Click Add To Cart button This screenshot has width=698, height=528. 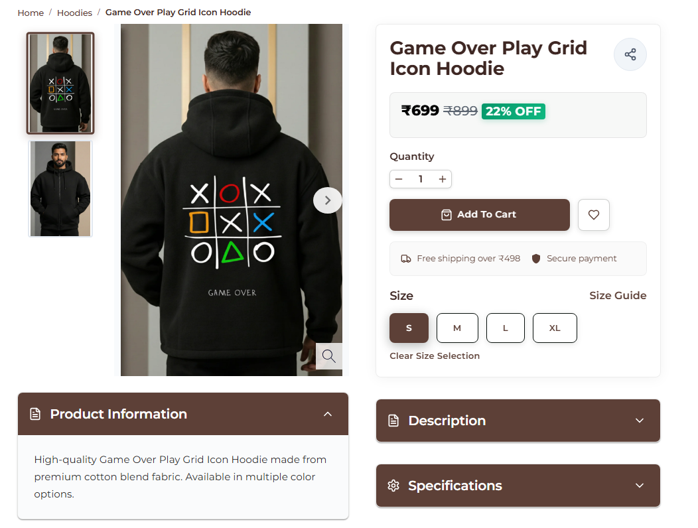[479, 215]
